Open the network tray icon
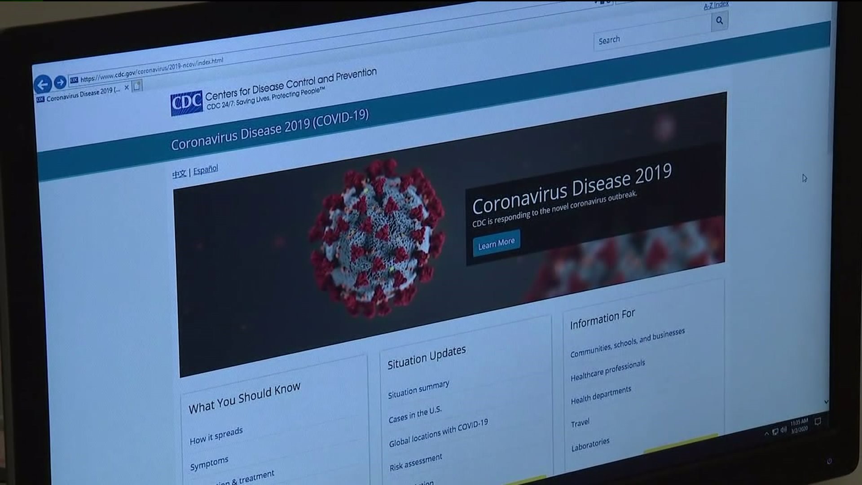 click(775, 432)
